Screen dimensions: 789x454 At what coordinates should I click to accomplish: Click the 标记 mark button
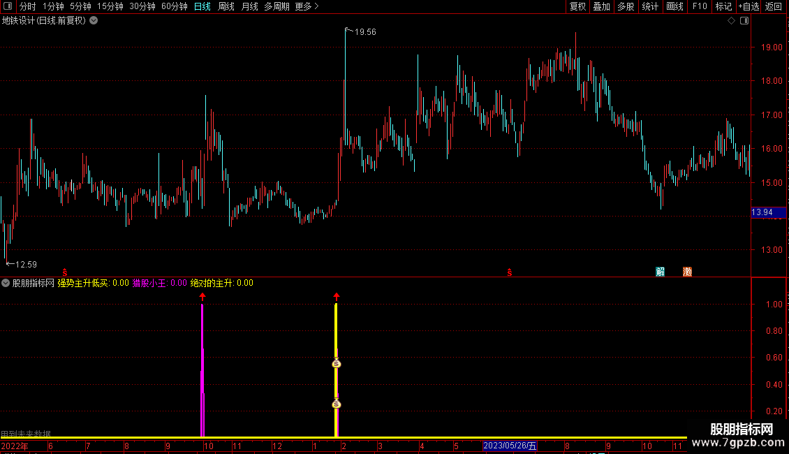[723, 6]
